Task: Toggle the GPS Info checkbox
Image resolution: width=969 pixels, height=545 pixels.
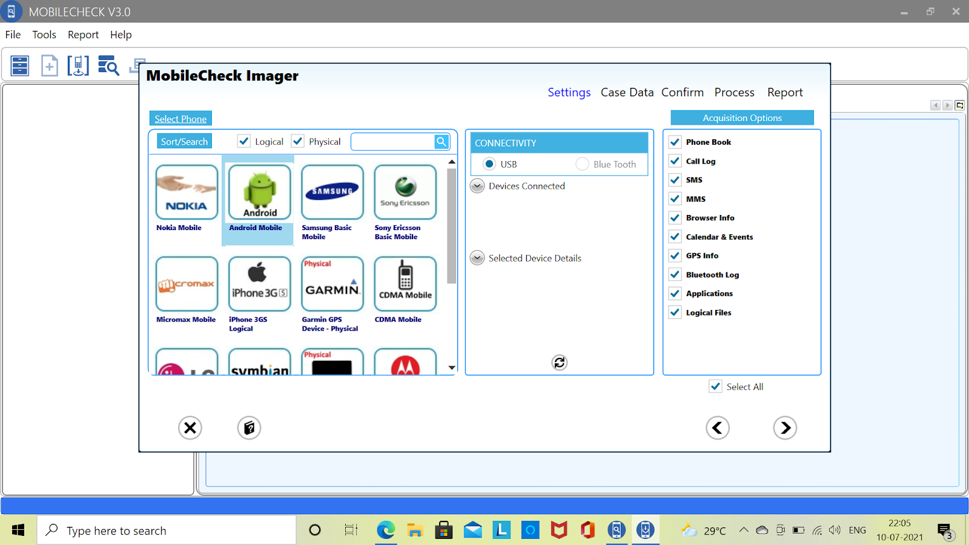Action: click(x=675, y=256)
